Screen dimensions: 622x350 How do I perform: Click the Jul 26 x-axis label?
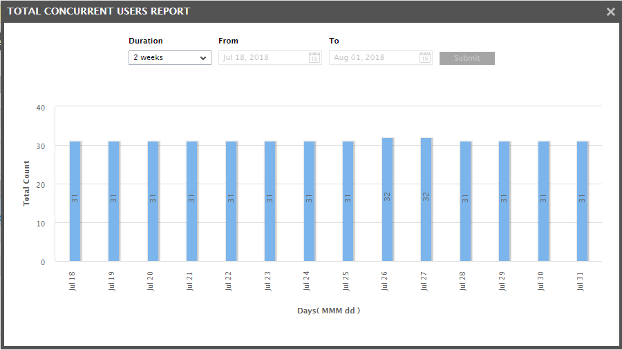click(385, 281)
